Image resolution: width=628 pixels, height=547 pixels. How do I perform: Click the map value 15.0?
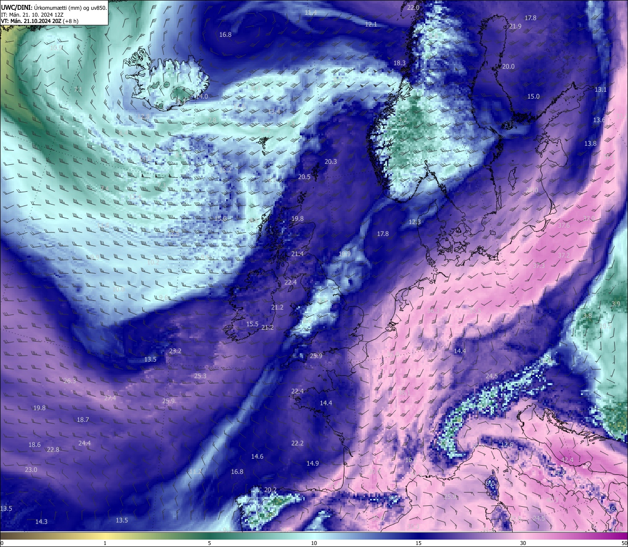(533, 97)
